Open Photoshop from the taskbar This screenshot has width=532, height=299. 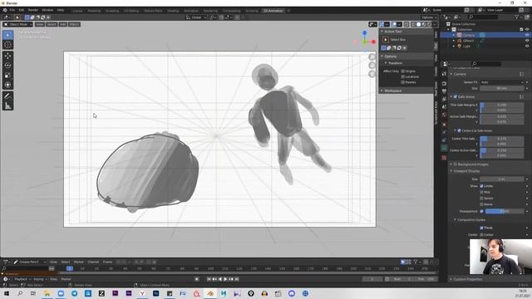[x=155, y=293]
